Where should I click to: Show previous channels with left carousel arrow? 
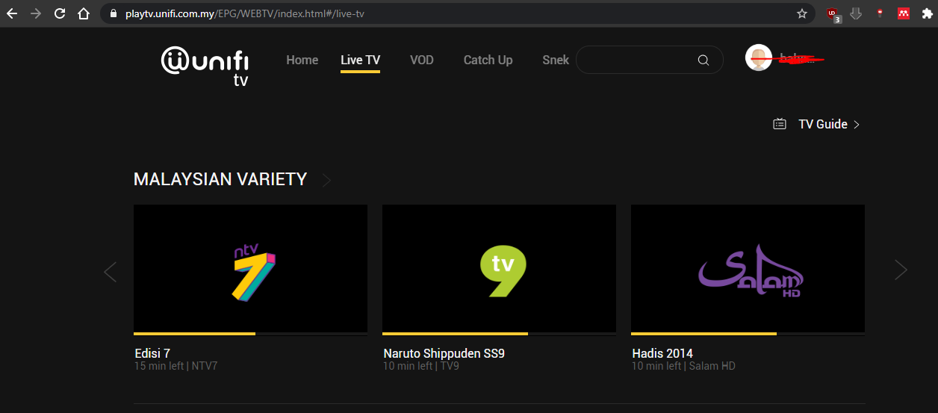click(110, 271)
